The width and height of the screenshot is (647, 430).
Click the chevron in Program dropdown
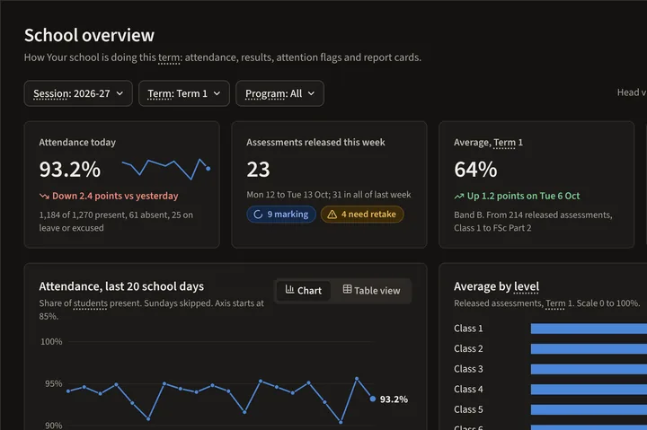click(x=311, y=93)
